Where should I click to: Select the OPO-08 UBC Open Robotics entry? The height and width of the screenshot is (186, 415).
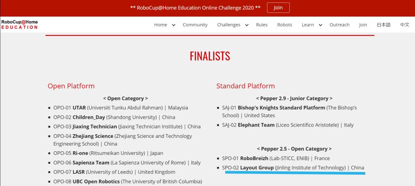[x=128, y=182]
